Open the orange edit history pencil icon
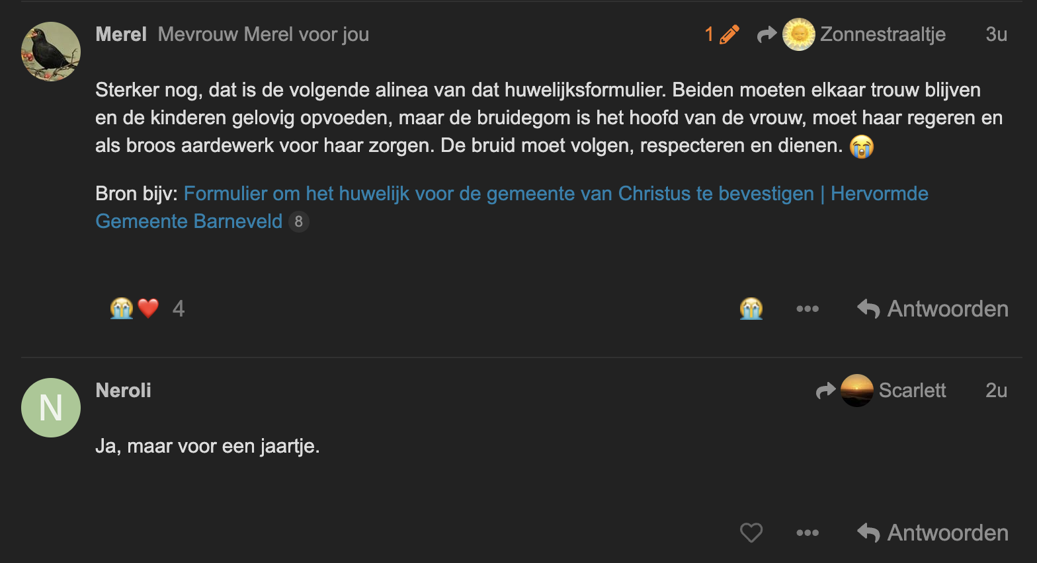Image resolution: width=1037 pixels, height=563 pixels. [x=728, y=34]
